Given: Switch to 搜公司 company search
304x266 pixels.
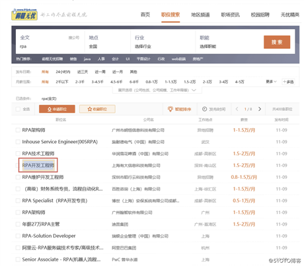Looking at the screenshot, I should coord(74,38).
